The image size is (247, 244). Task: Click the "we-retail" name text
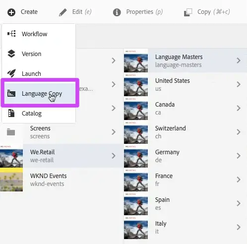point(42,160)
